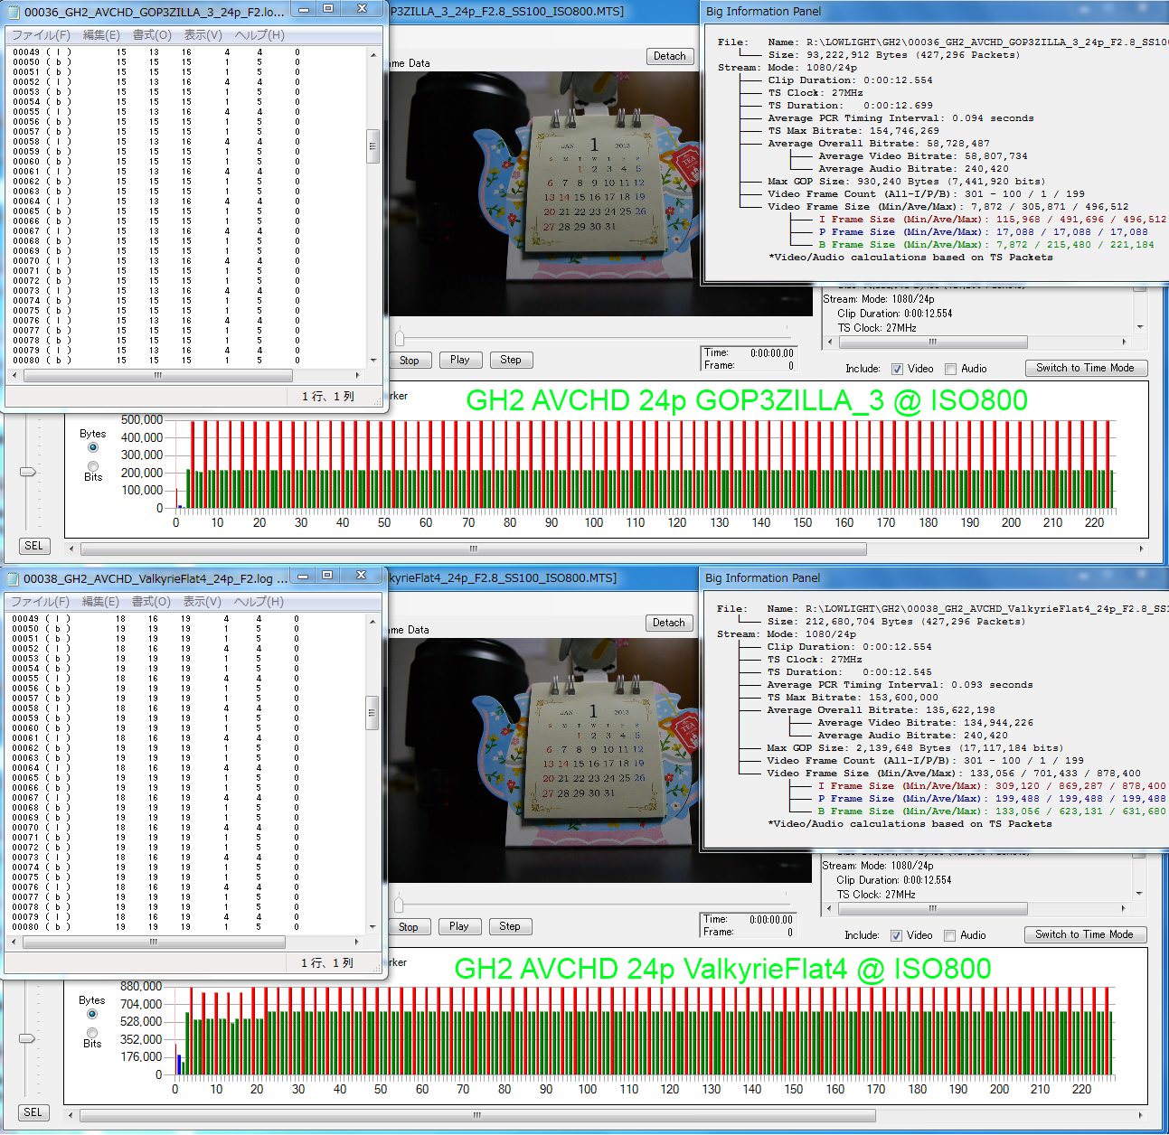This screenshot has width=1169, height=1135.
Task: Select Bytes radio button in bottom chart
Action: [92, 1014]
